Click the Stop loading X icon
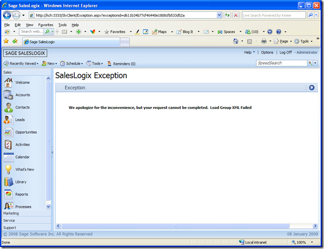Image resolution: width=324 pixels, height=249 pixels. [x=235, y=15]
